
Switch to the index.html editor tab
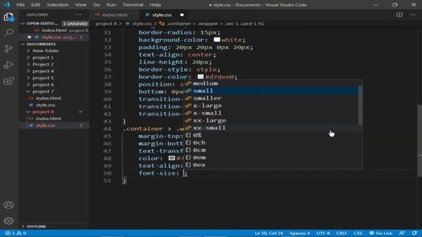click(x=115, y=14)
